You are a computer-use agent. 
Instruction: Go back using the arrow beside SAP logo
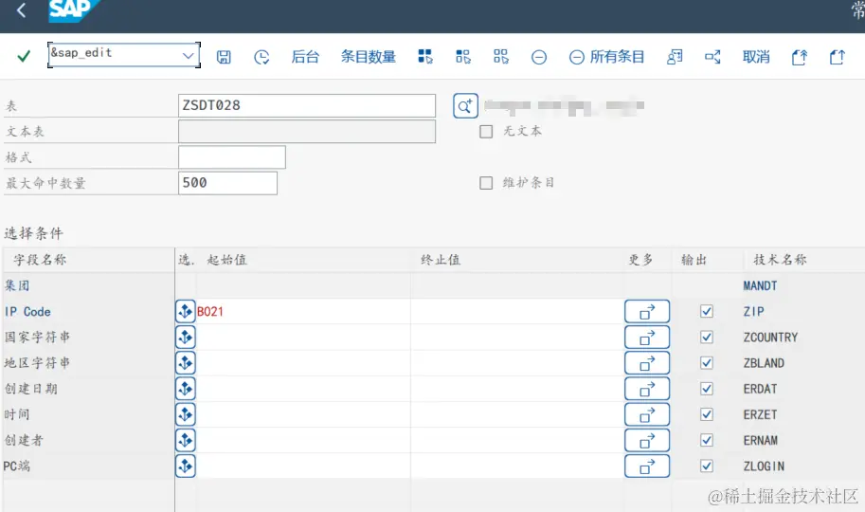(x=22, y=9)
